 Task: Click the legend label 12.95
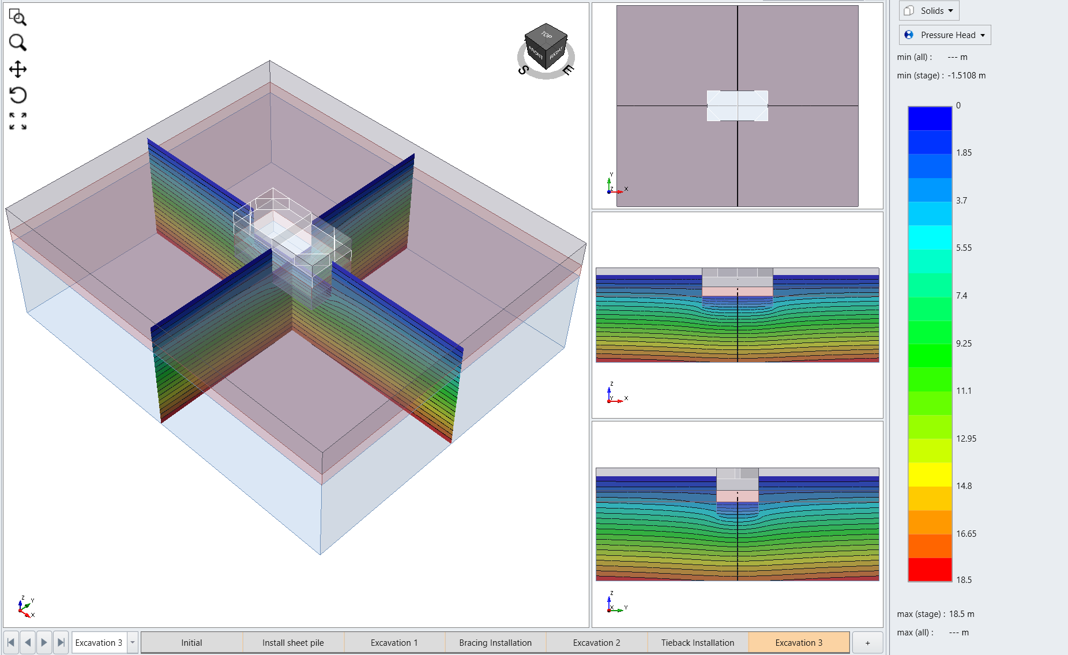pos(966,439)
